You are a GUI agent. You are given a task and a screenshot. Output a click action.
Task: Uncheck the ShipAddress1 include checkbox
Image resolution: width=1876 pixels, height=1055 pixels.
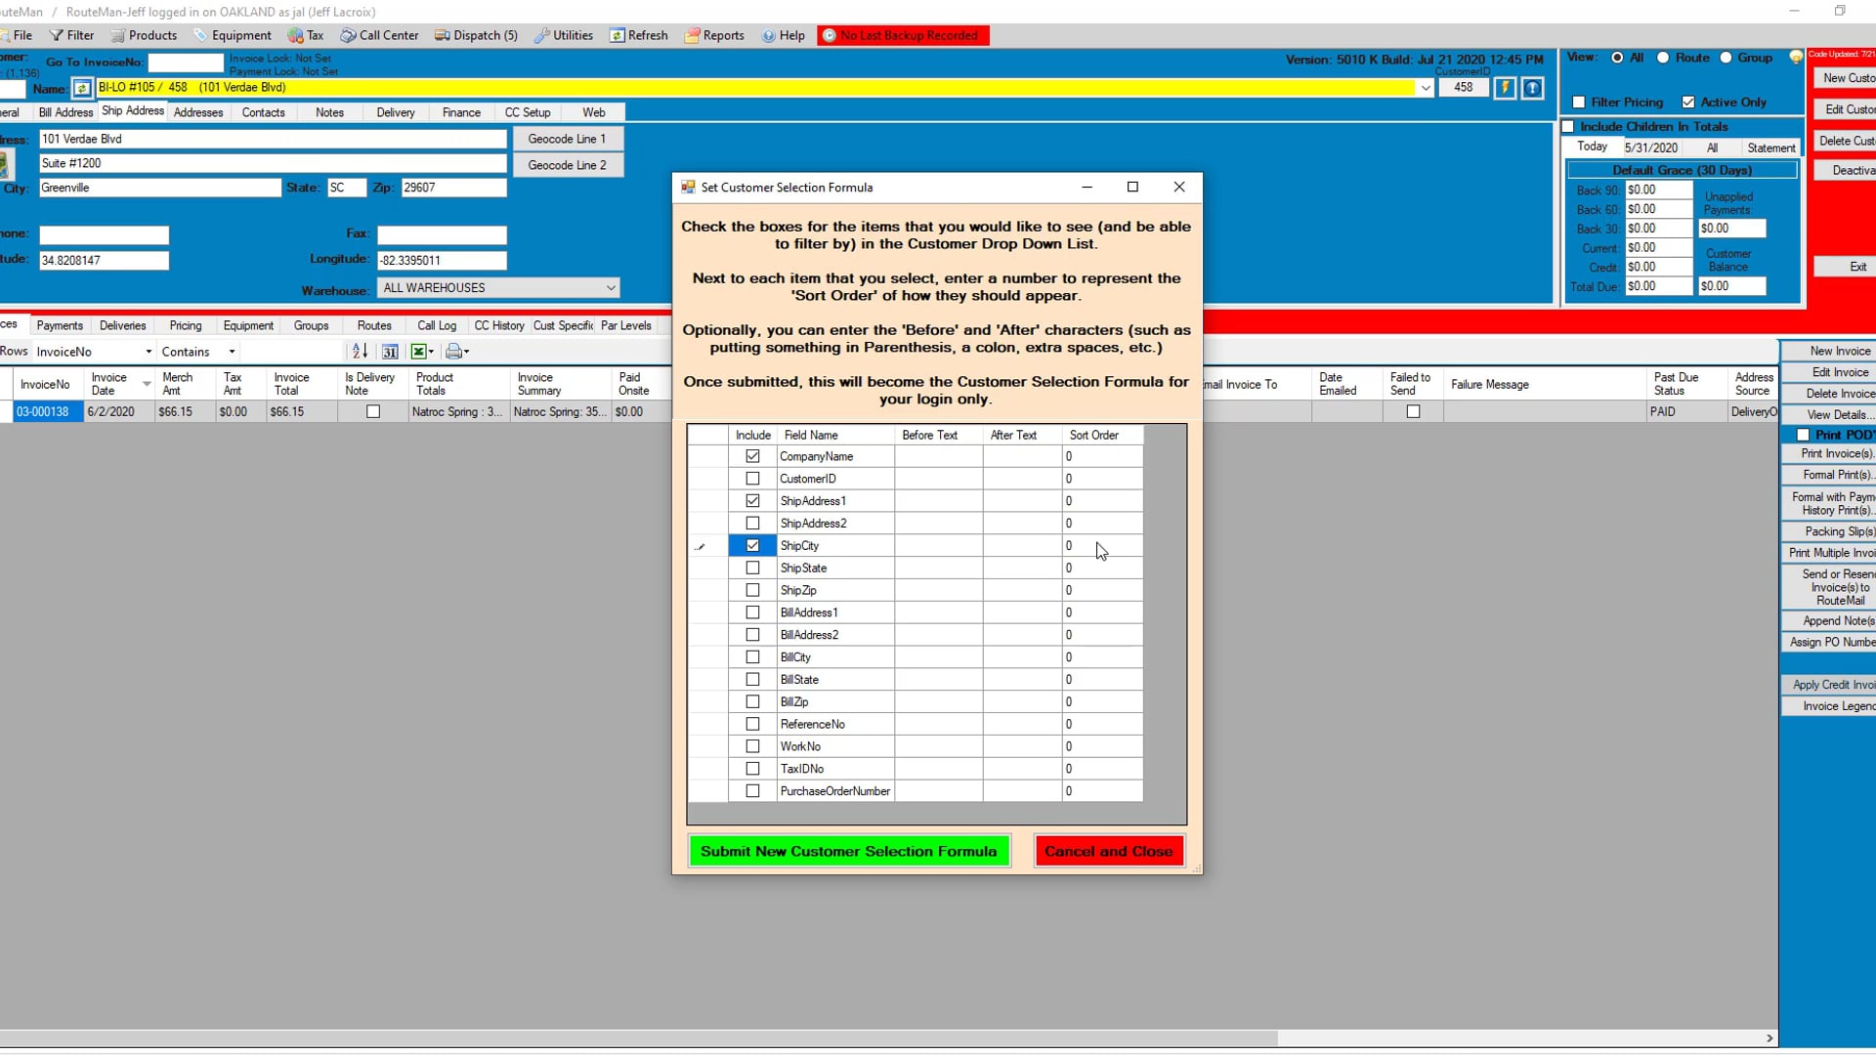coord(752,501)
